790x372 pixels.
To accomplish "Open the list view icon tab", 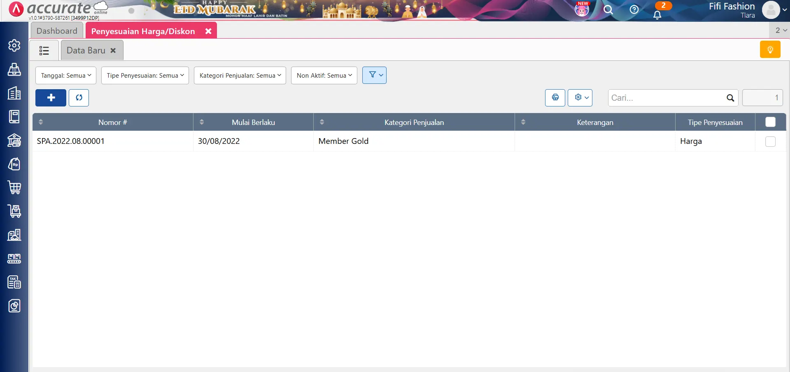I will (44, 51).
